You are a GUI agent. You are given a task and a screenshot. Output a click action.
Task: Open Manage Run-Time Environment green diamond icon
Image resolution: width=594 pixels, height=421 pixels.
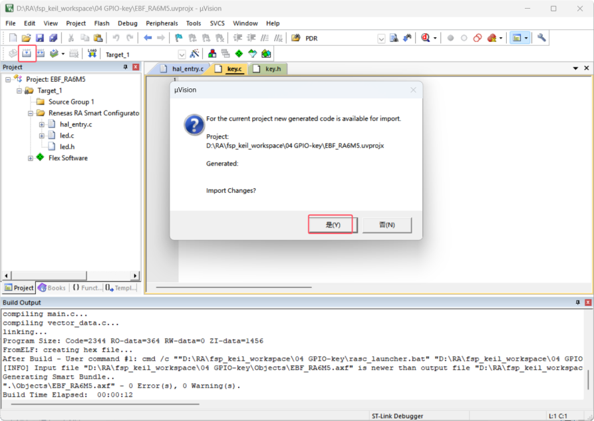tap(239, 54)
